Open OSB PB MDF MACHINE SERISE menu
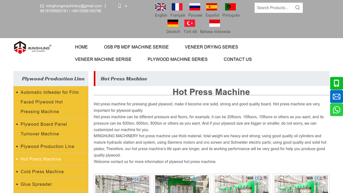 136,47
